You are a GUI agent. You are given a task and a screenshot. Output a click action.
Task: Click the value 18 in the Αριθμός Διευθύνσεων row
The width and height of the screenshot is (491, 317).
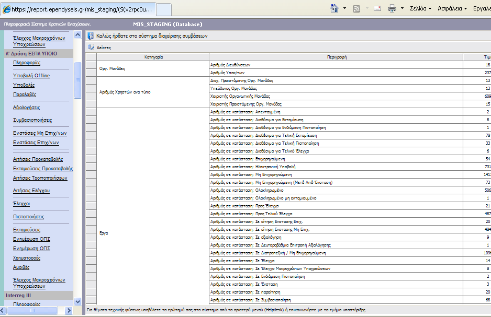point(487,65)
